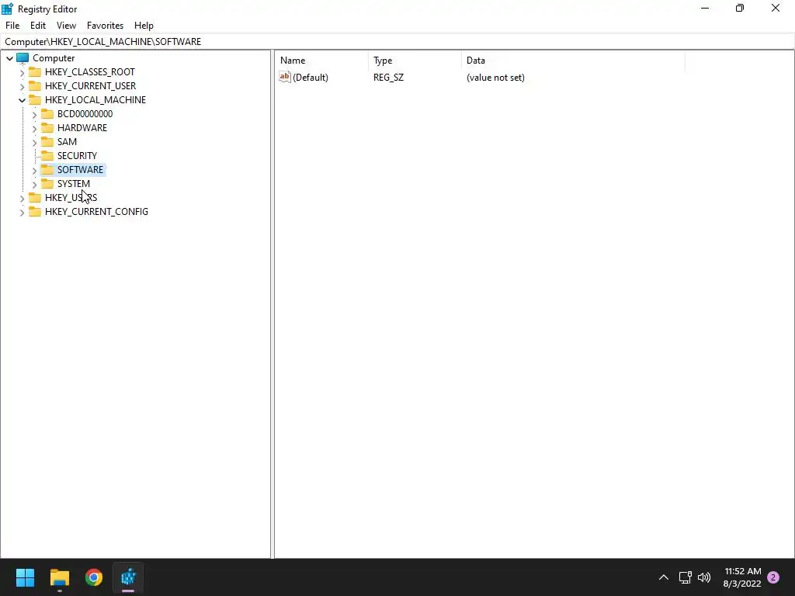Select the Computer tree label
The height and width of the screenshot is (596, 795).
54,58
